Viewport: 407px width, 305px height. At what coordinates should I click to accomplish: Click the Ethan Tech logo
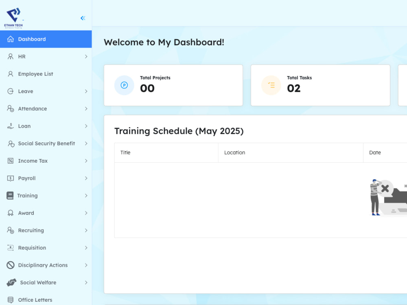[x=13, y=18]
